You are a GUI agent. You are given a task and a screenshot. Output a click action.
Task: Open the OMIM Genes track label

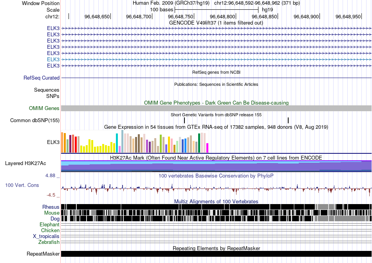click(x=44, y=108)
